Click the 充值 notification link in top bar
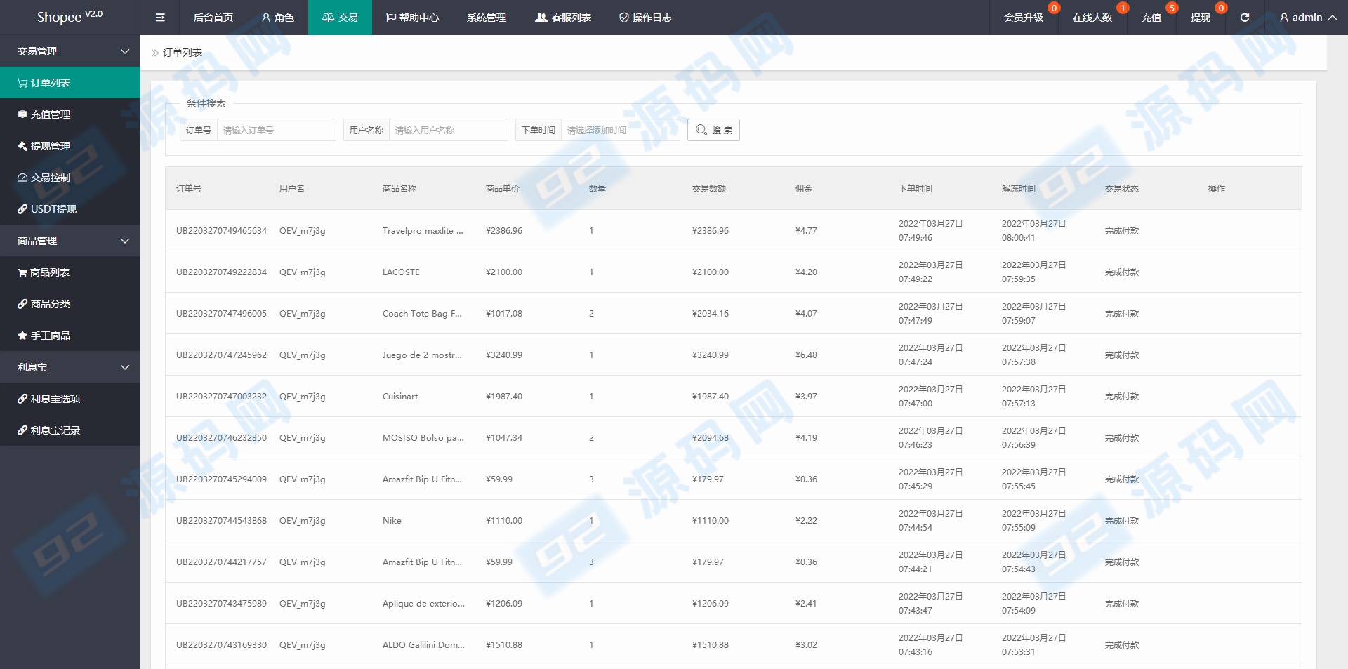 pos(1151,18)
